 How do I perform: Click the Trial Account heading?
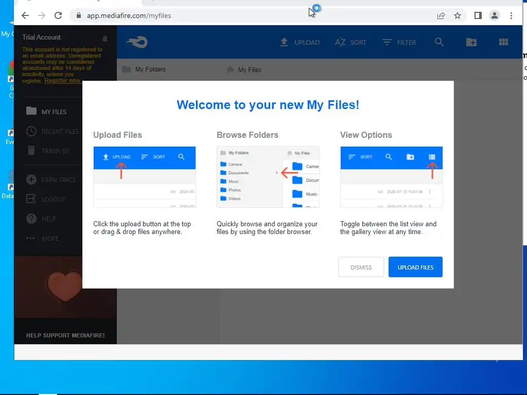click(x=41, y=37)
